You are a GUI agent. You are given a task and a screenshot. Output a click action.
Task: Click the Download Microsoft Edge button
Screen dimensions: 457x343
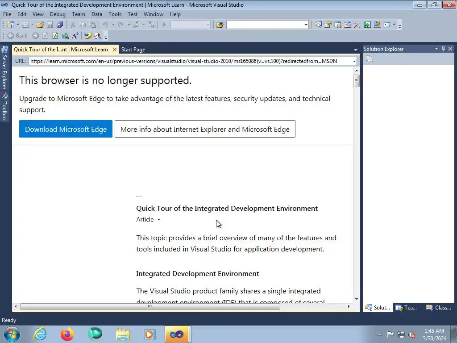click(x=66, y=129)
